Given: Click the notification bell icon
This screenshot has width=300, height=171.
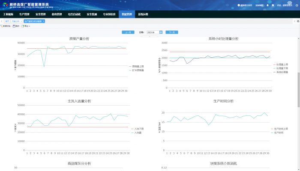Looking at the screenshot, I should point(268,5).
